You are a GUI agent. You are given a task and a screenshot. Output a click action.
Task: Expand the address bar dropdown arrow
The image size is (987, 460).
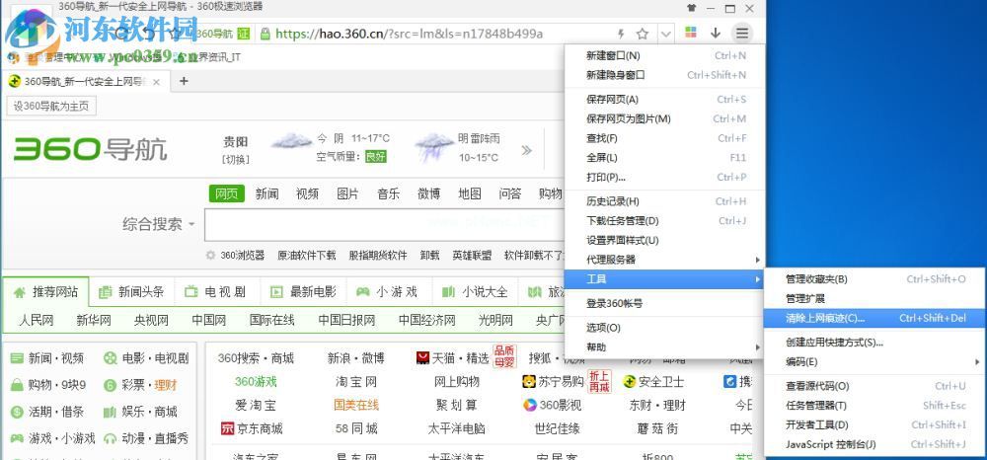[x=666, y=34]
